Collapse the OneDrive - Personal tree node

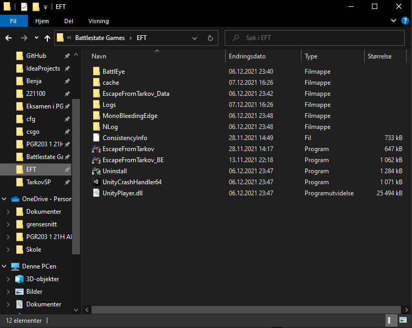pos(4,199)
